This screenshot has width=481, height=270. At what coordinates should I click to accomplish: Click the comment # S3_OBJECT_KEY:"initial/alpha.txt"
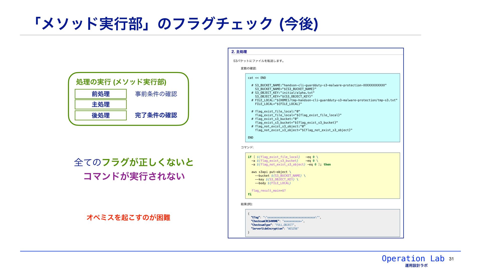tap(283, 93)
